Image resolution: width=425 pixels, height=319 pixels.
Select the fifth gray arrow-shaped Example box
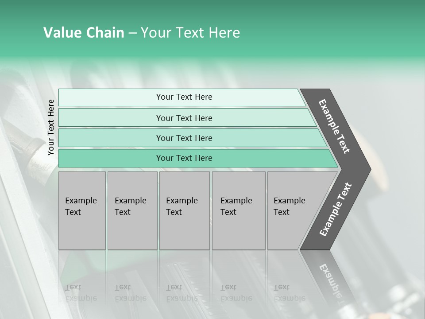pyautogui.click(x=292, y=210)
